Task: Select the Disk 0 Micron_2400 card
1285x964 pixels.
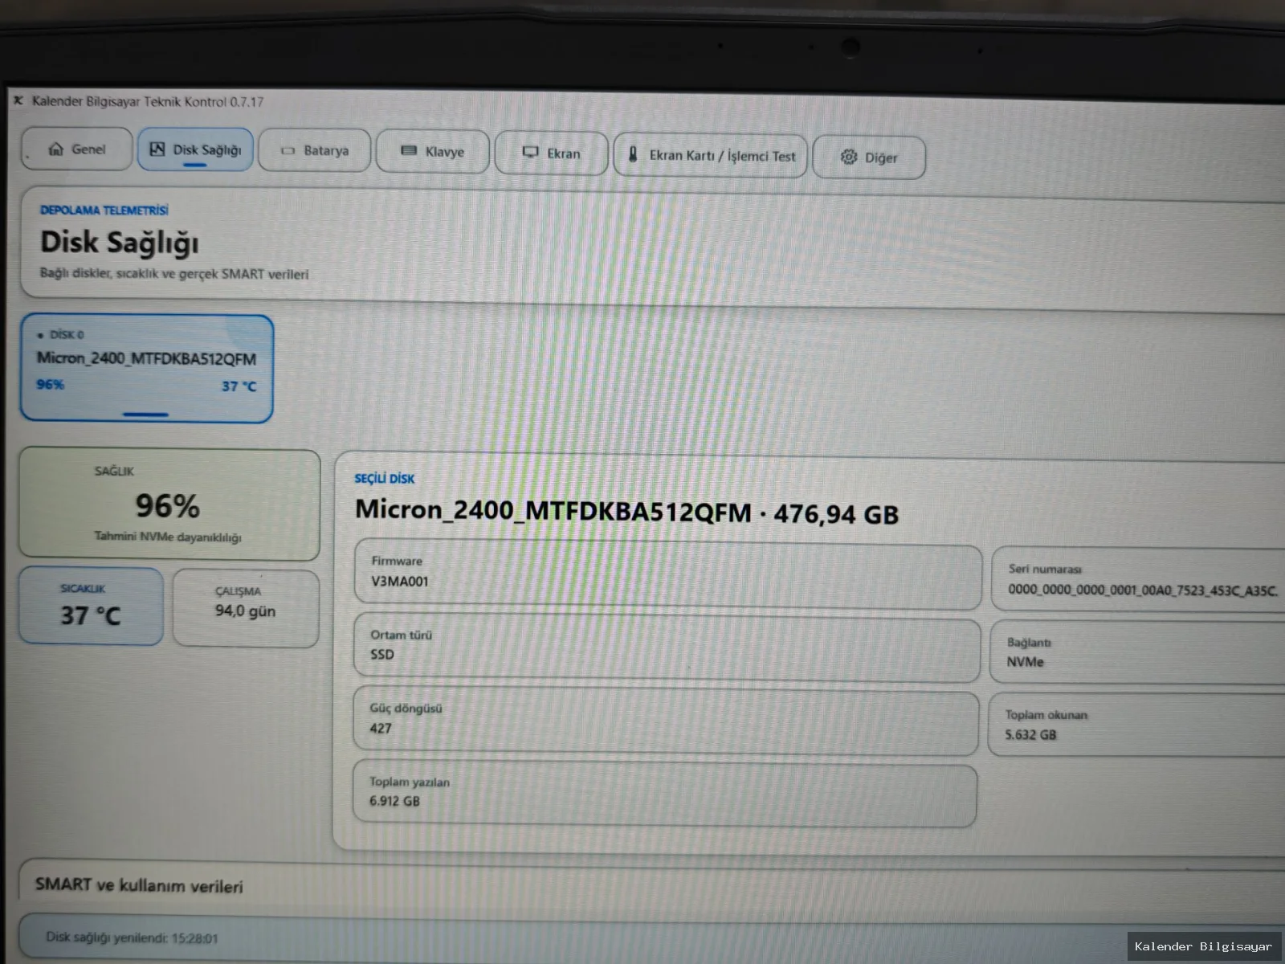Action: pos(147,369)
